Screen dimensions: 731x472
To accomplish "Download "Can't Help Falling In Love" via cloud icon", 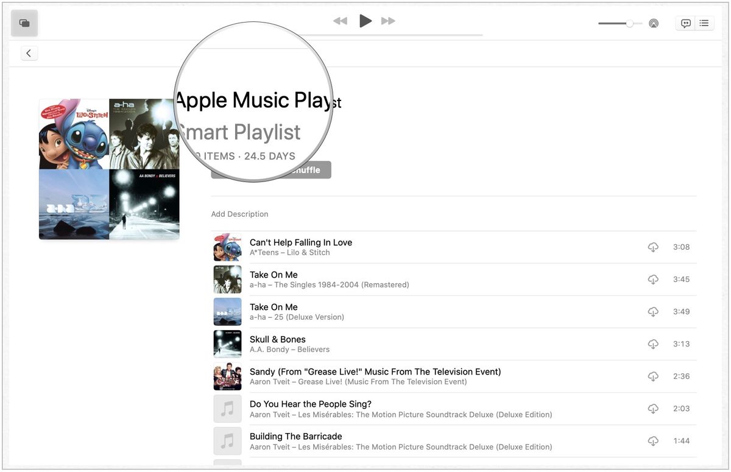I will 653,247.
